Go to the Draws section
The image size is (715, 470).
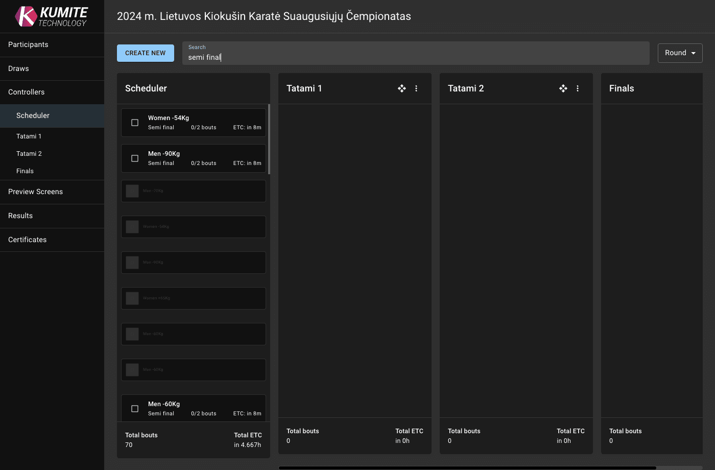coord(18,68)
